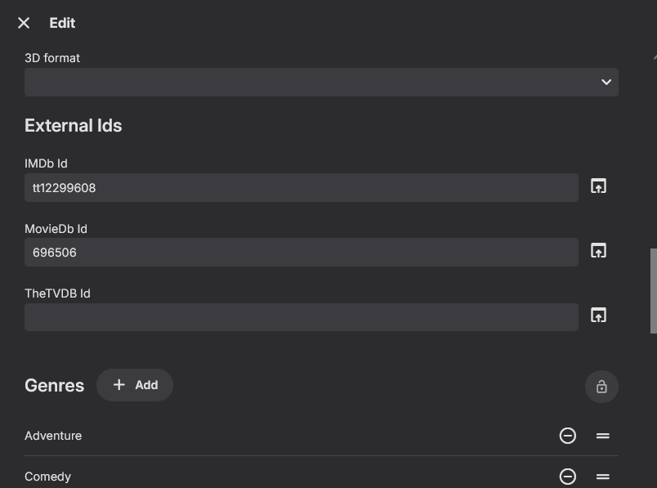657x488 pixels.
Task: Grab the Adventure genre reorder handle
Action: [603, 436]
